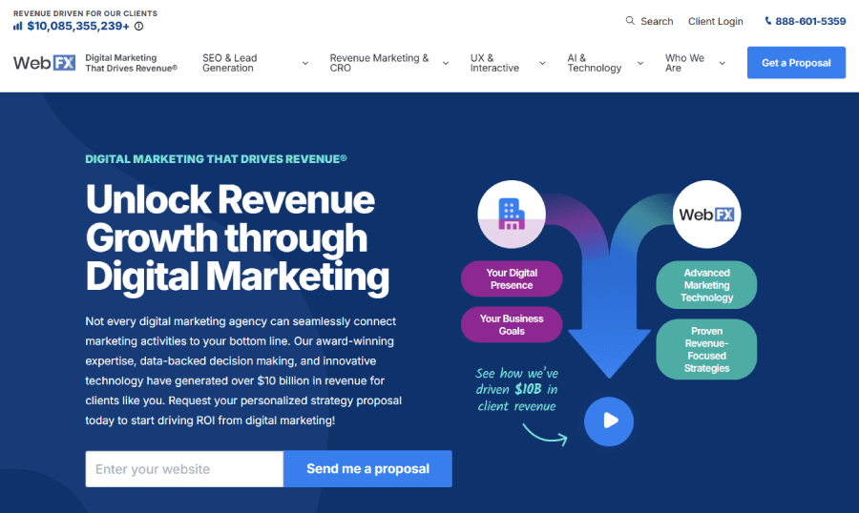Select Proven Revenue-Focused Strategies pill
Image resolution: width=859 pixels, height=513 pixels.
click(706, 349)
